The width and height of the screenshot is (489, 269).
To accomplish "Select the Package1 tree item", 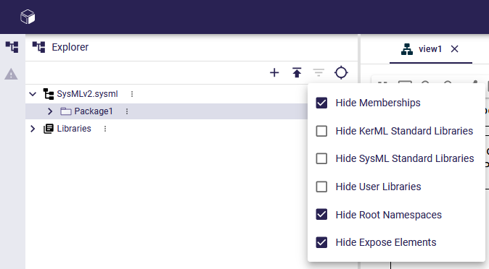I will (94, 111).
